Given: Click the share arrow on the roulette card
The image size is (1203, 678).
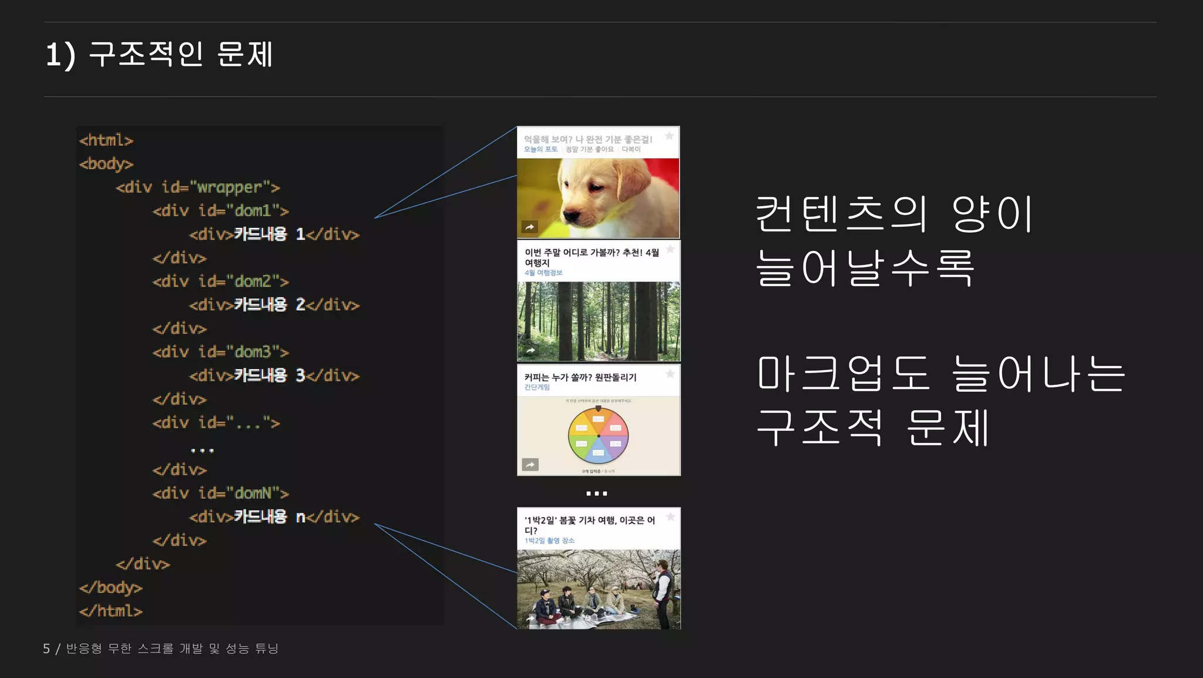Looking at the screenshot, I should [x=530, y=465].
